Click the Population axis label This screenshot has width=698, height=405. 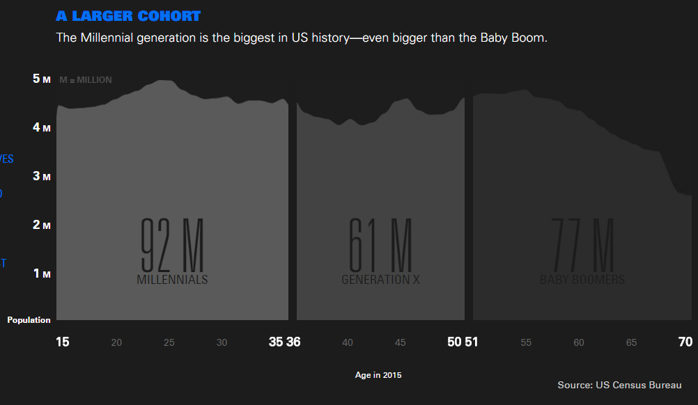pos(29,320)
